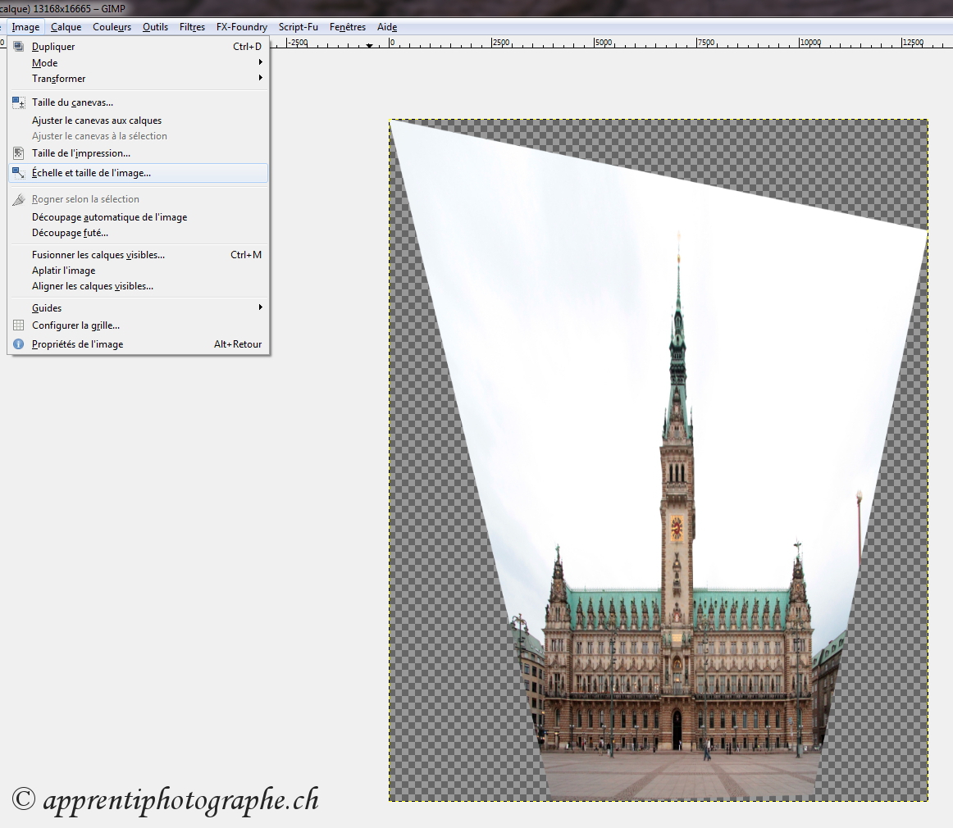The image size is (953, 828).
Task: Expand the Guides submenu arrow
Action: pyautogui.click(x=261, y=307)
